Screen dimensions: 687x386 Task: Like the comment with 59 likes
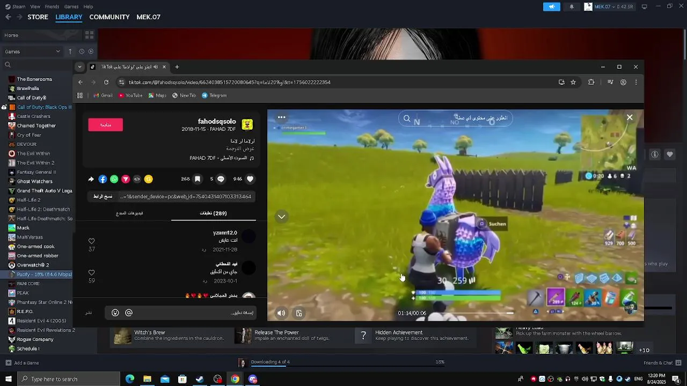point(91,273)
